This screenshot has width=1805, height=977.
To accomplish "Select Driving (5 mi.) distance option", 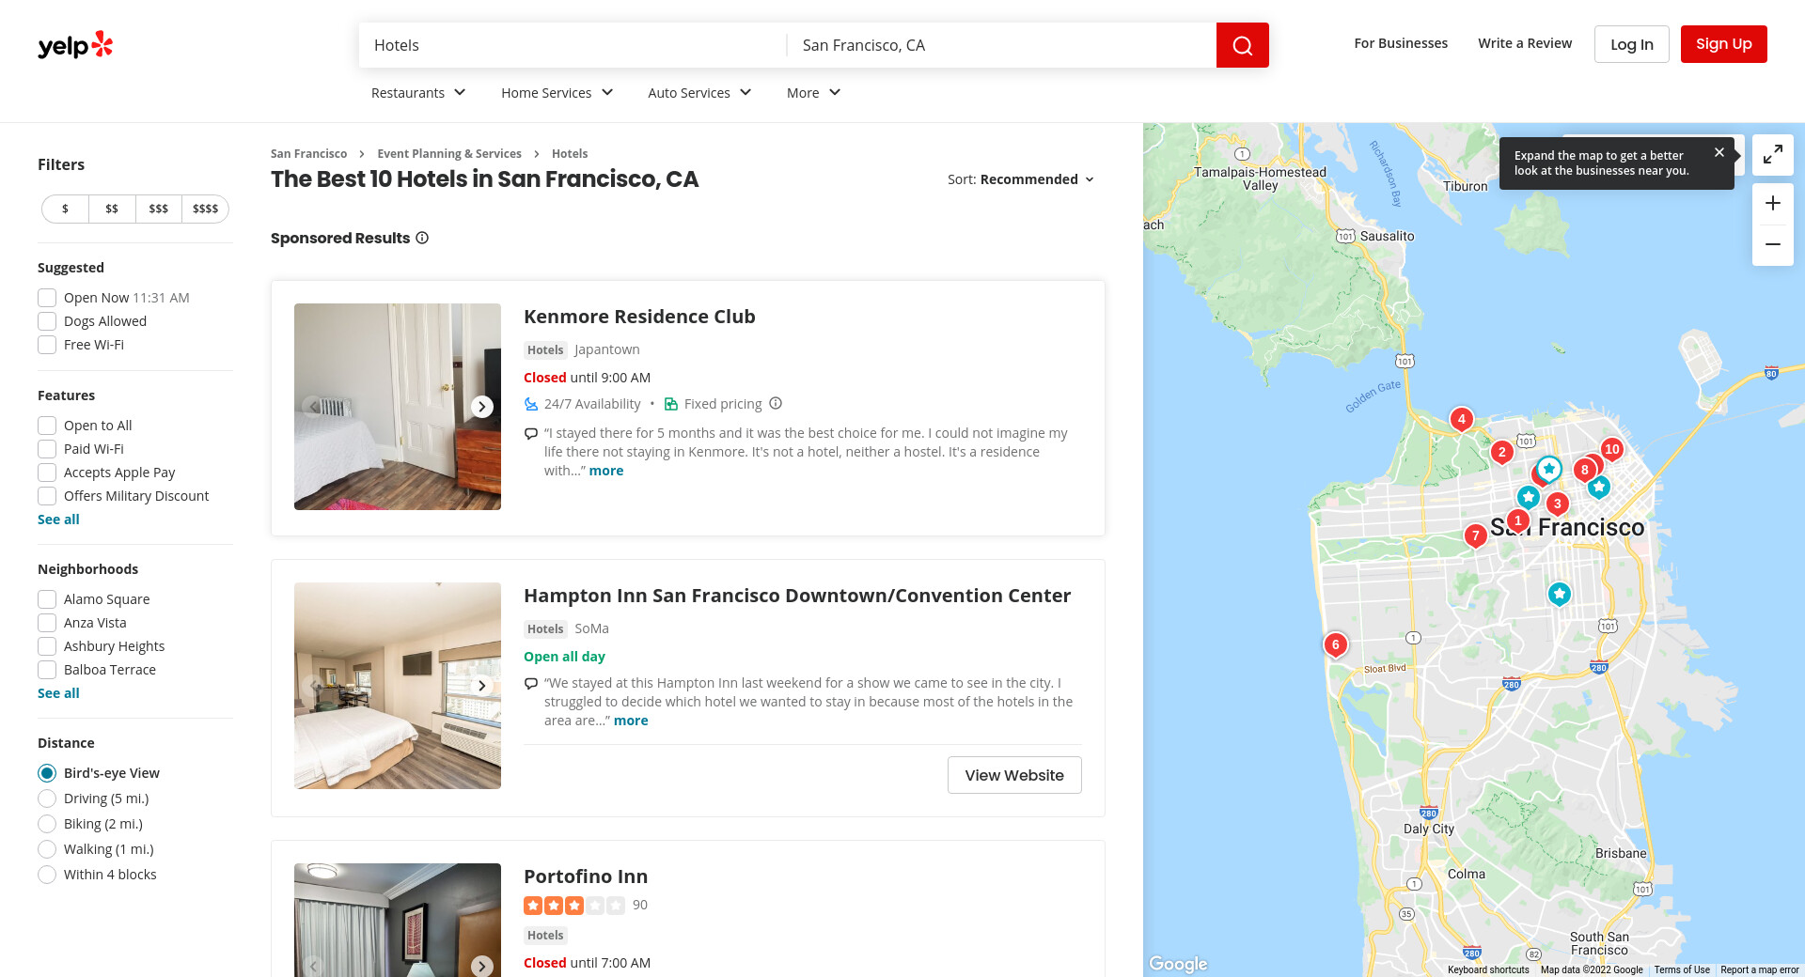I will point(47,799).
